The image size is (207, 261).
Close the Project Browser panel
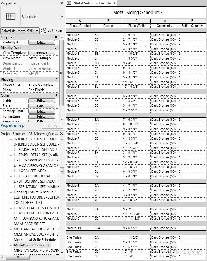coord(62,134)
